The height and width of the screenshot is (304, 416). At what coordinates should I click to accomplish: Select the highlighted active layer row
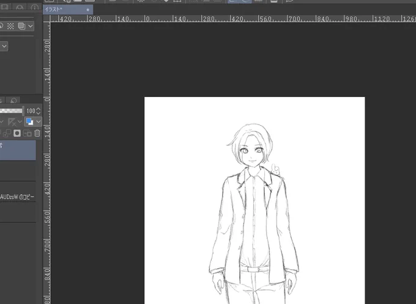[x=18, y=150]
